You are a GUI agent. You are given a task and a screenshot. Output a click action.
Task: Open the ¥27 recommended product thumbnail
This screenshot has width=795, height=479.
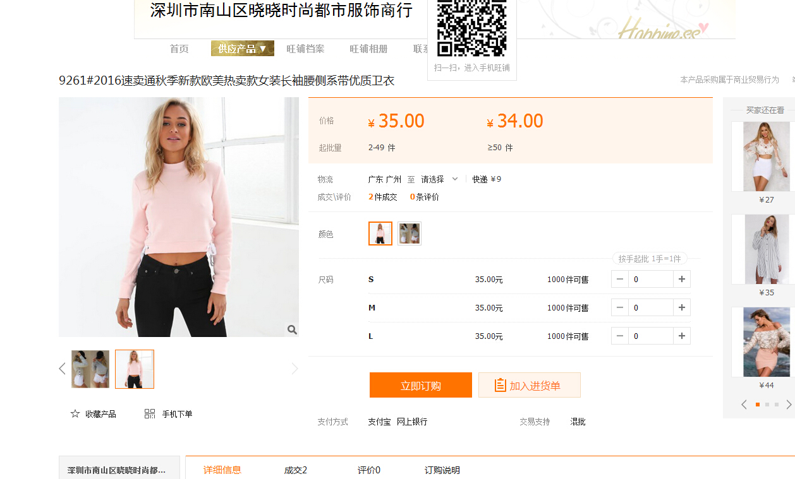[x=766, y=157]
